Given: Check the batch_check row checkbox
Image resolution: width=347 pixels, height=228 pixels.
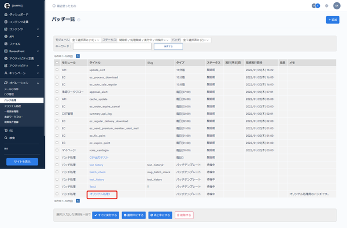Looking at the screenshot, I should point(57,172).
